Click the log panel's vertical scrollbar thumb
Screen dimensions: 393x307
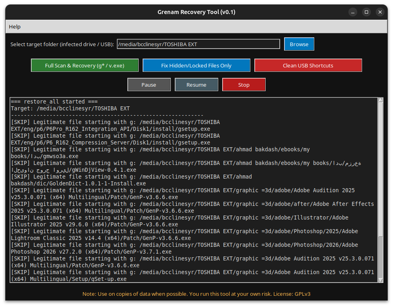pos(381,169)
